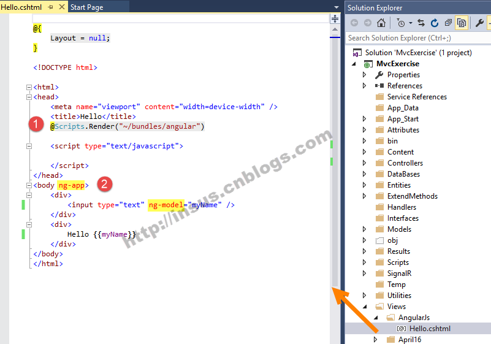Select the Service References folder

(417, 97)
